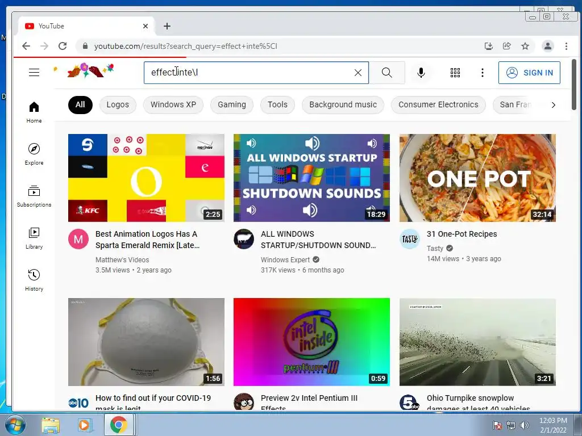Go forward in Chrome

44,46
